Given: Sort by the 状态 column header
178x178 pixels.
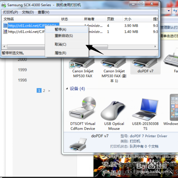Looking at the screenshot, I should click(x=70, y=19).
